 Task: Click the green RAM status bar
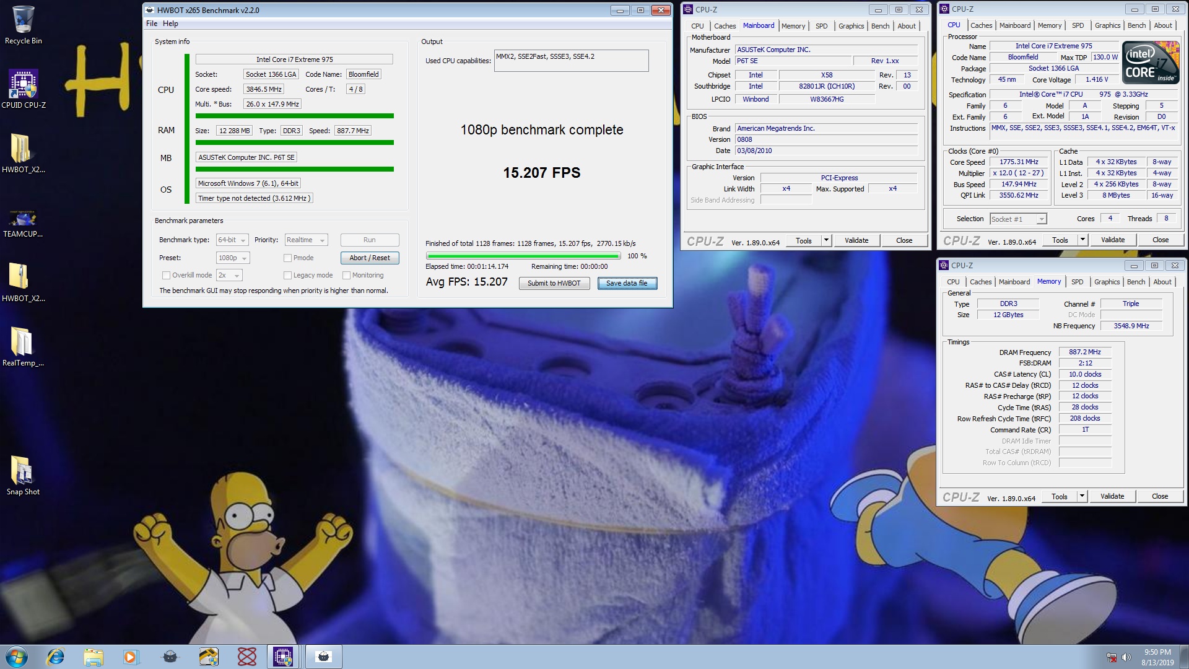(x=294, y=142)
